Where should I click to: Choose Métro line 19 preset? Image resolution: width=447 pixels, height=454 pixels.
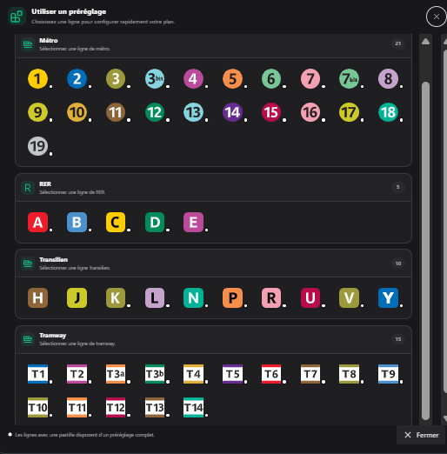click(x=37, y=146)
